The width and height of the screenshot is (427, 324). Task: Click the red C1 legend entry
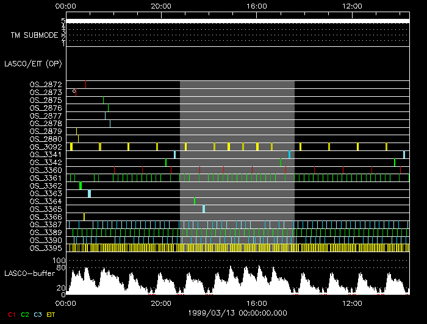point(11,314)
